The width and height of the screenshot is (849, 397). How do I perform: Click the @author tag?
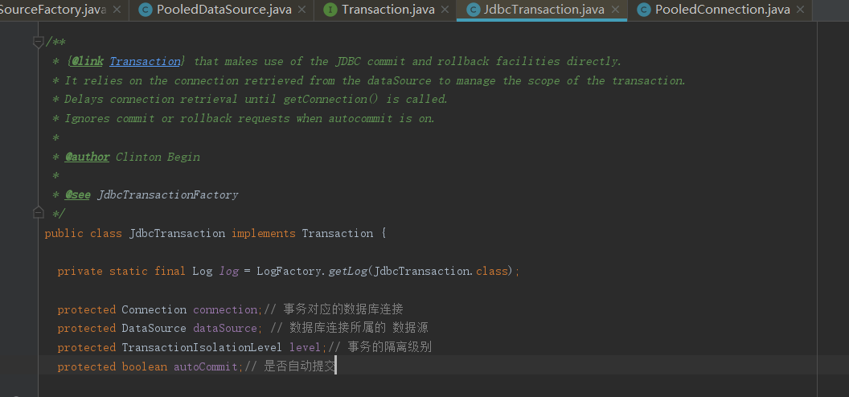pos(87,157)
